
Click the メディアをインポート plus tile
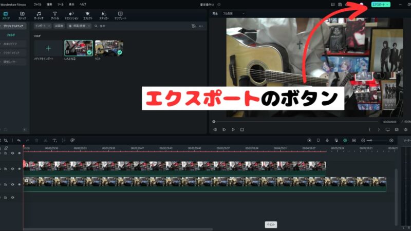[x=48, y=48]
